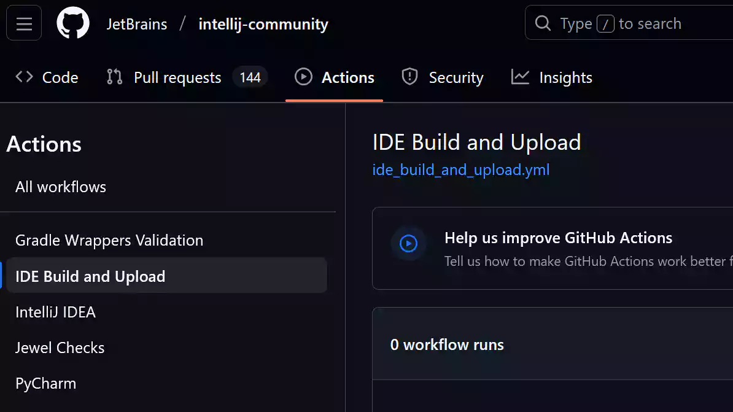The width and height of the screenshot is (733, 412).
Task: Click the magnifying glass search icon
Action: coord(543,24)
